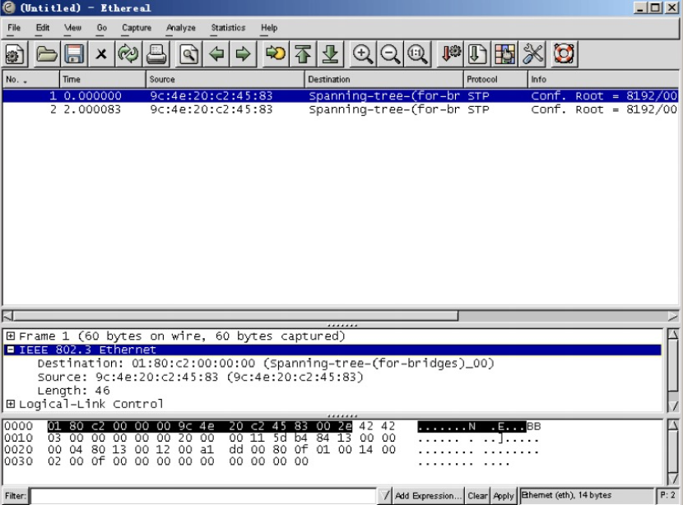Click details pane scrollbar up arrow
683x505 pixels.
pos(673,335)
